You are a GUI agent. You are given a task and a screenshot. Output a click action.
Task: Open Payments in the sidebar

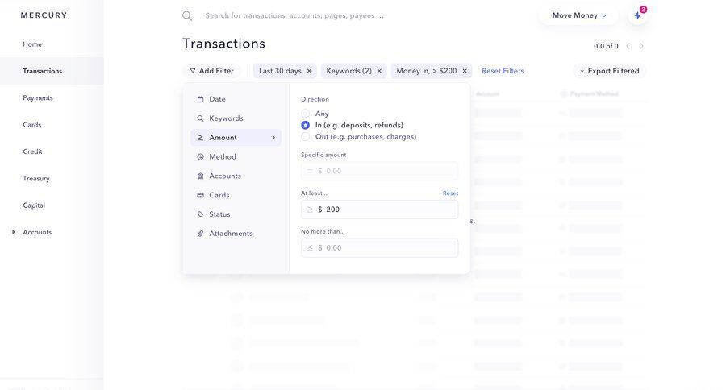(38, 97)
